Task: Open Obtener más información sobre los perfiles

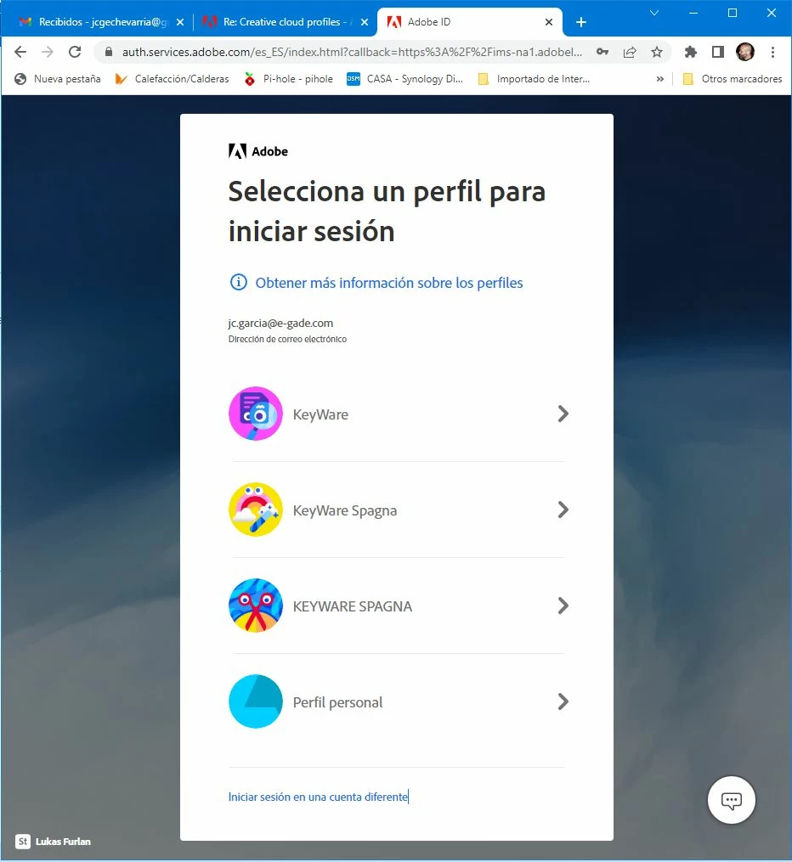Action: coord(389,283)
